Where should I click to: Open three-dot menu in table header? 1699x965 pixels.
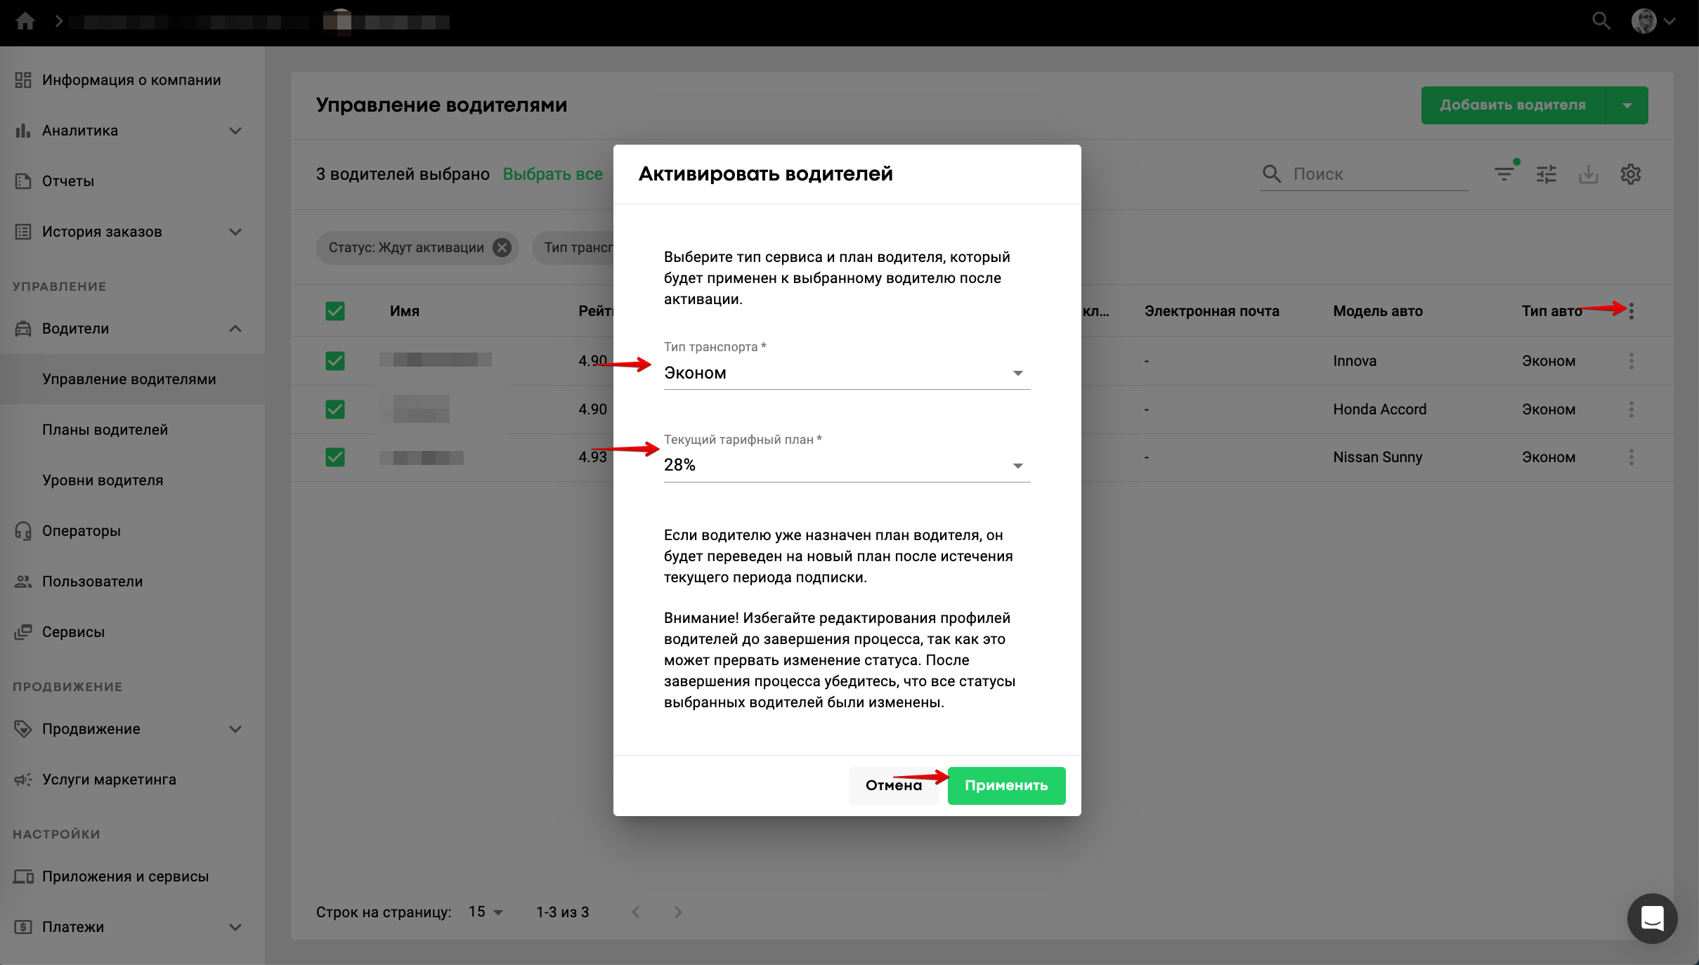(x=1631, y=311)
